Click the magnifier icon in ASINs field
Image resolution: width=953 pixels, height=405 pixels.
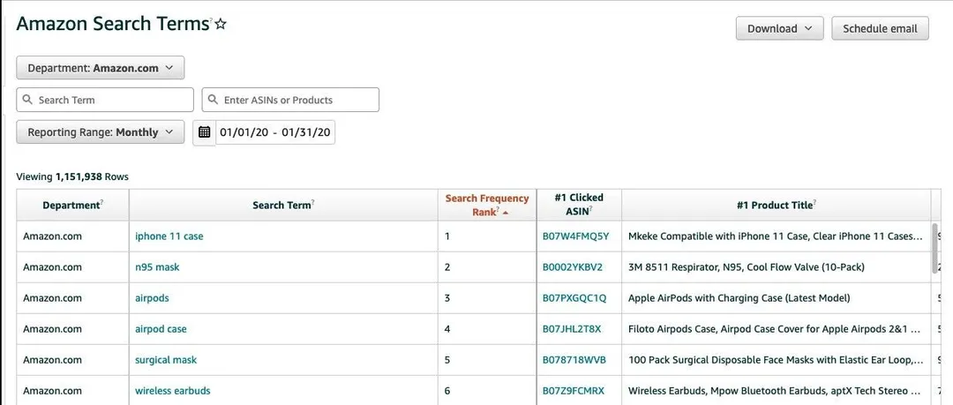[x=213, y=100]
